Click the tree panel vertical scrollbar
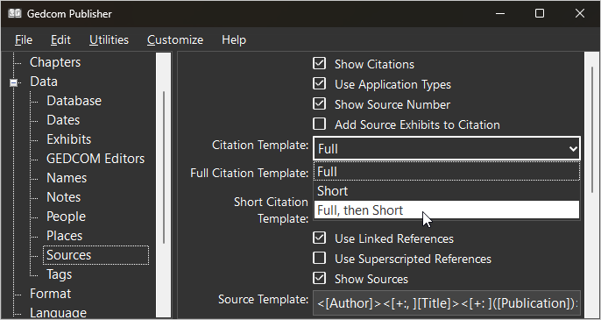The image size is (601, 320). click(164, 167)
